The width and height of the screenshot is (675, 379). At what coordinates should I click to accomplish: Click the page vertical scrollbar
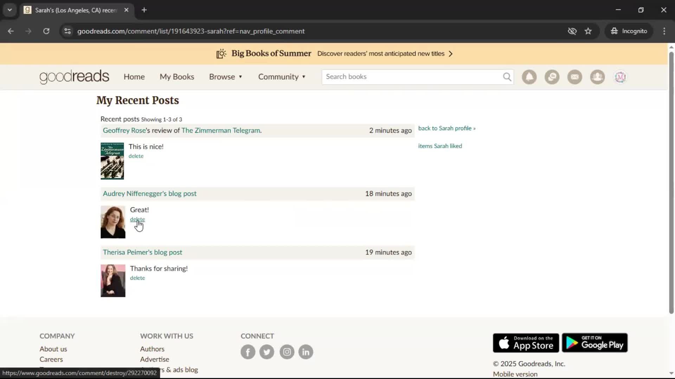pyautogui.click(x=671, y=182)
